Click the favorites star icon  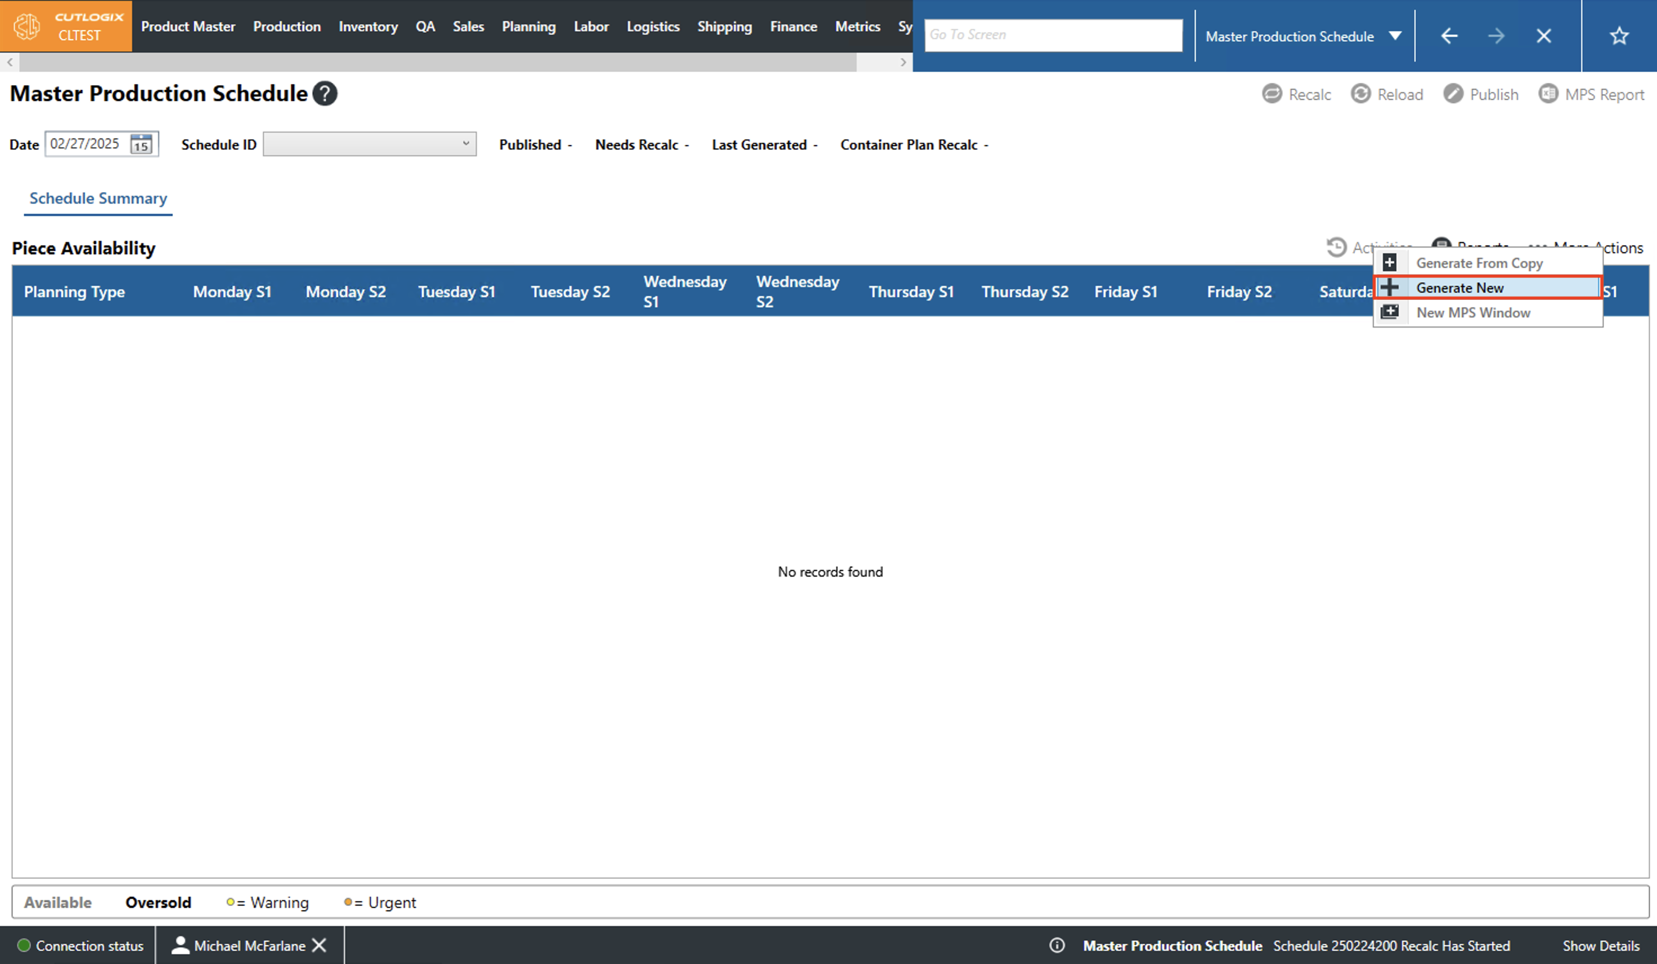(1619, 36)
